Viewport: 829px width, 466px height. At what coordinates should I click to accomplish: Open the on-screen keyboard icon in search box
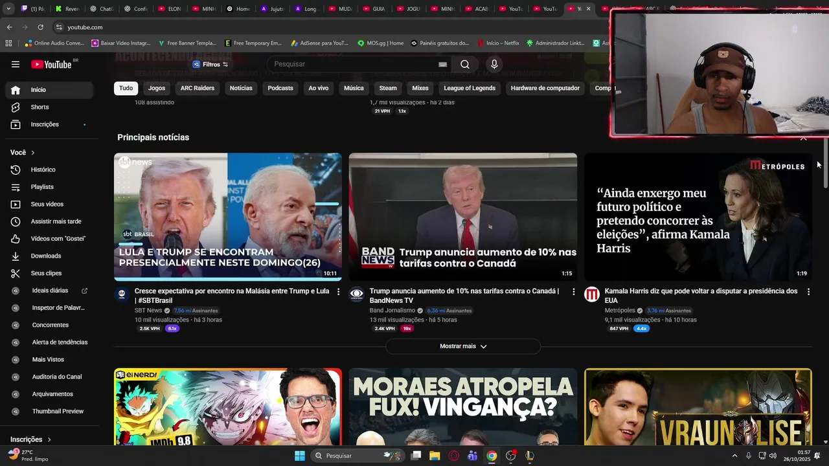click(x=442, y=64)
